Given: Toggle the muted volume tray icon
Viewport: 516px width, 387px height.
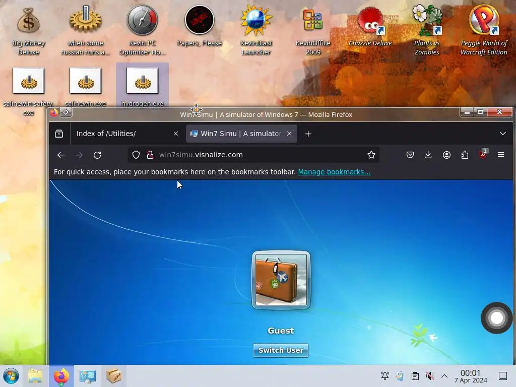Looking at the screenshot, I should coord(430,376).
